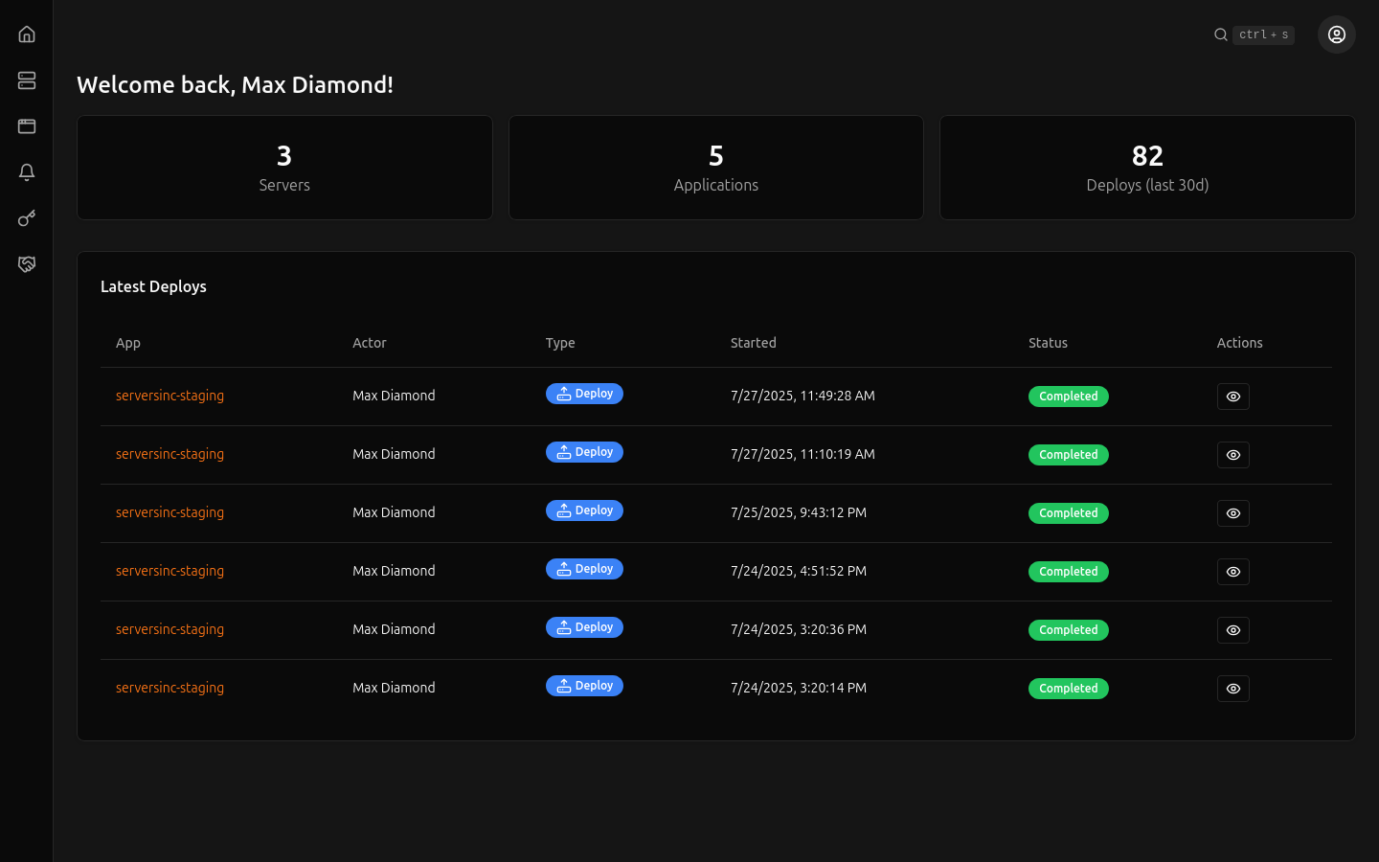The width and height of the screenshot is (1379, 862).
Task: Open the Applications window icon in sidebar
Action: click(x=27, y=126)
